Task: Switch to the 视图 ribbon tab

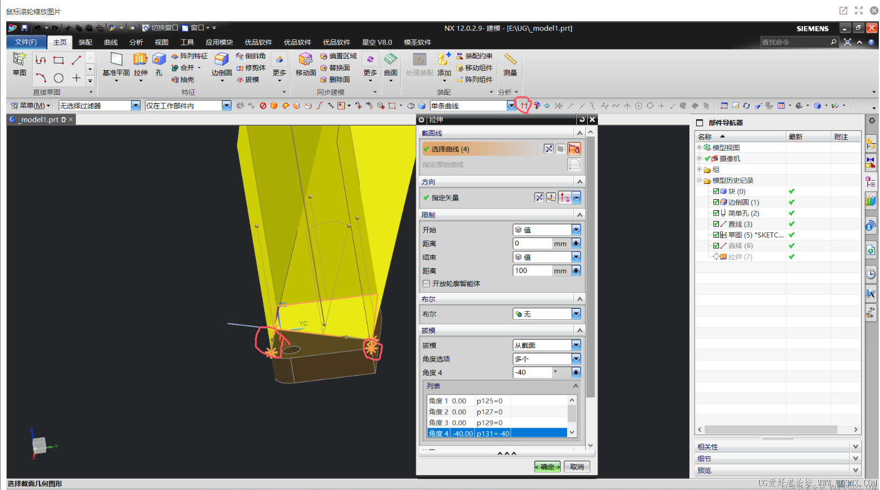Action: point(162,42)
